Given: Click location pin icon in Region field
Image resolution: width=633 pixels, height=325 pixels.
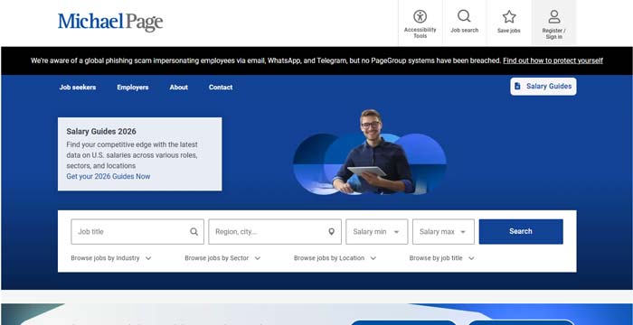Looking at the screenshot, I should coord(332,231).
